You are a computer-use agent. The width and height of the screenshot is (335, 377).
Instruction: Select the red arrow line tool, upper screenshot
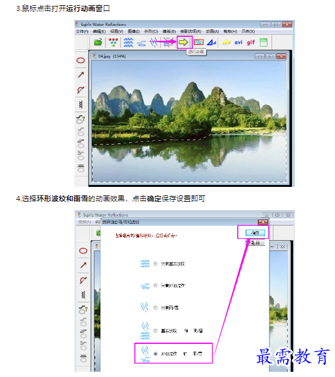point(81,75)
